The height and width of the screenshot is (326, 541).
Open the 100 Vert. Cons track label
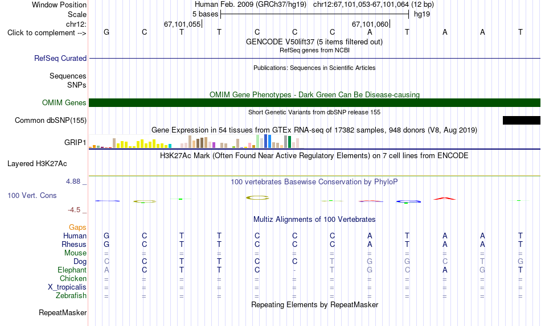32,195
